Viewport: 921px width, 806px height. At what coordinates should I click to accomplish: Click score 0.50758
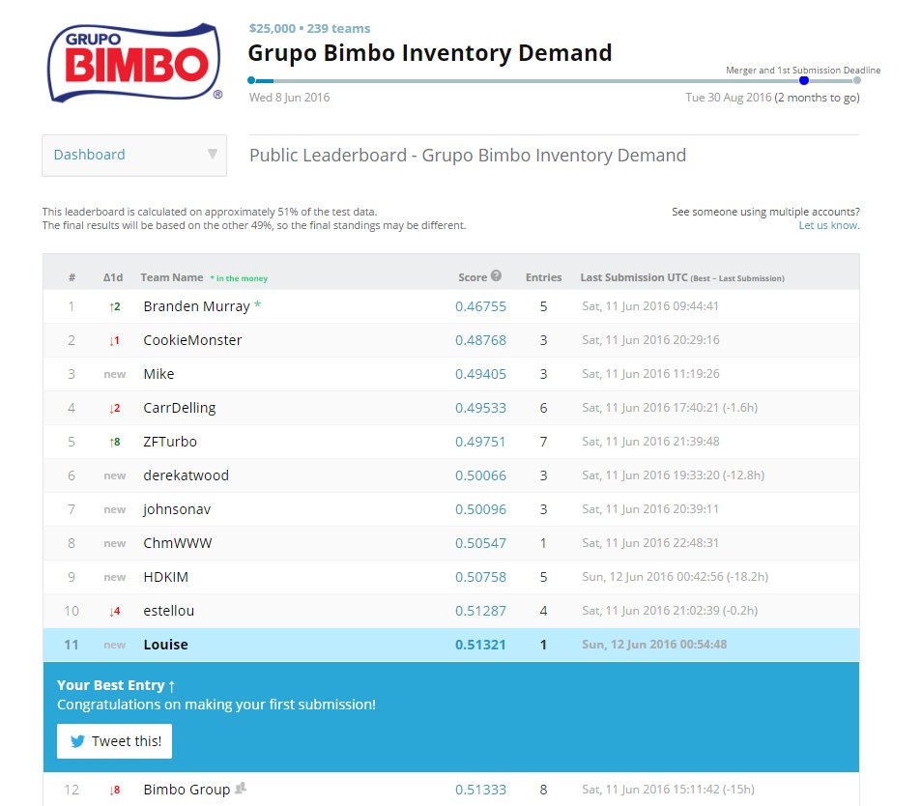click(480, 578)
